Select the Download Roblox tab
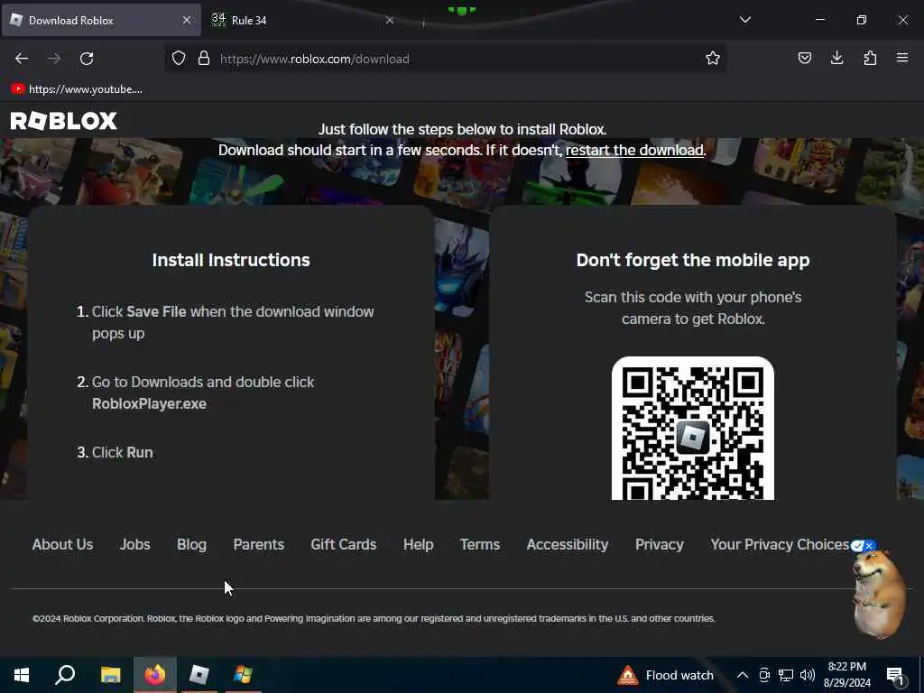This screenshot has width=924, height=693. tap(101, 21)
